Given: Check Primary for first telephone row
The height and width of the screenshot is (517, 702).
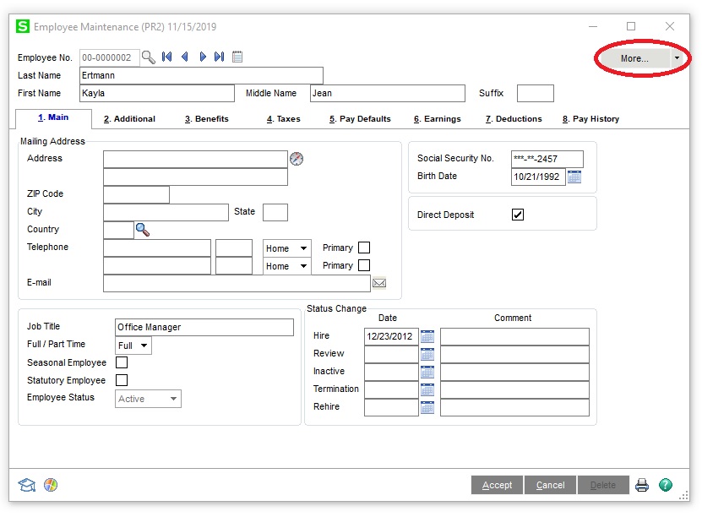Looking at the screenshot, I should click(364, 248).
